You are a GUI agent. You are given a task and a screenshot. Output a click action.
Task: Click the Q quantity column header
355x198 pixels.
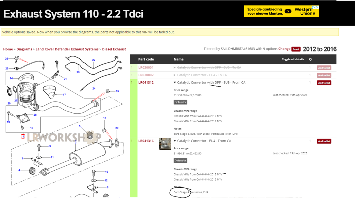coord(310,59)
